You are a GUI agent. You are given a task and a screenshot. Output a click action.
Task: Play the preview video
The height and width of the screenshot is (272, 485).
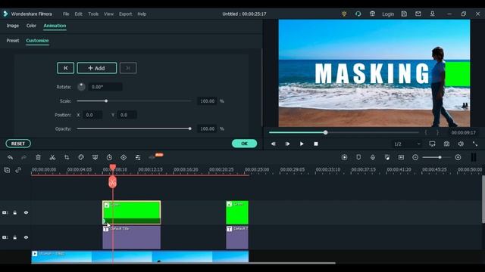(x=302, y=144)
